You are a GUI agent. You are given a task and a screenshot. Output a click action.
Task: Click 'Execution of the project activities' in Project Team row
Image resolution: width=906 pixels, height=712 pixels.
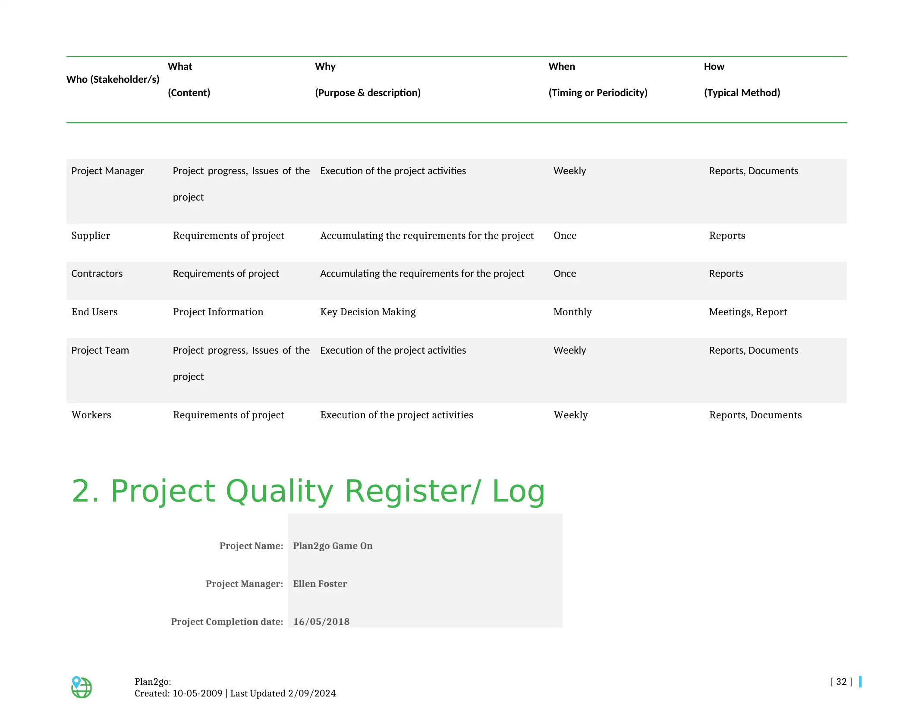(393, 350)
